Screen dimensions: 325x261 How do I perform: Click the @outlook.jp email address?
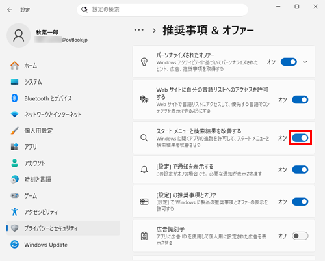pyautogui.click(x=61, y=40)
